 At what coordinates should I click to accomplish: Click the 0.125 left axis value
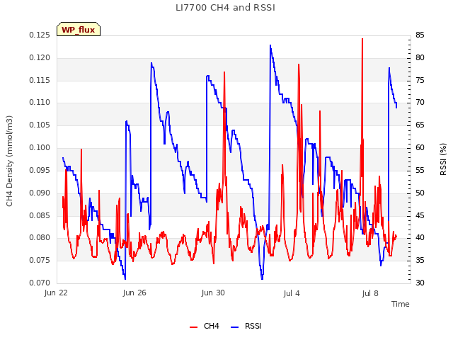(40, 35)
